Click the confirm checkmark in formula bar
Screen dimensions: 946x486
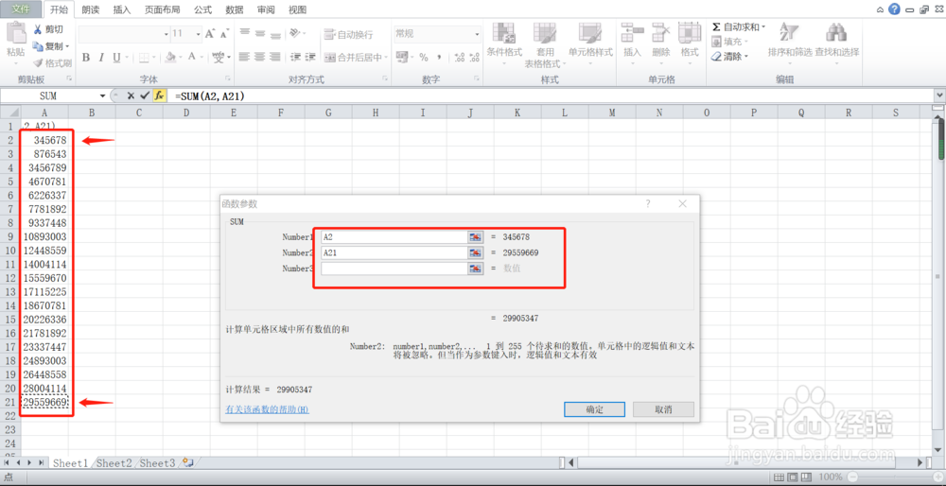coord(144,95)
